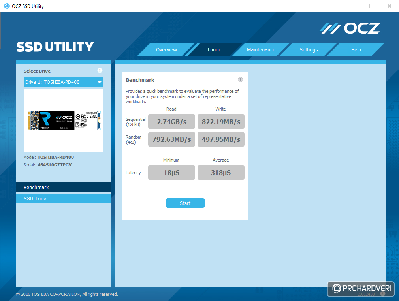Click the sequential read result 2.74GB/s
The image size is (399, 301).
[171, 122]
